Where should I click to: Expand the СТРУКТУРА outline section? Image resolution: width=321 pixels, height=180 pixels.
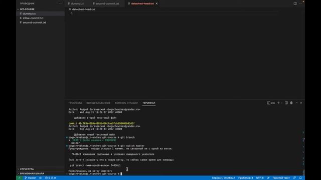click(41, 169)
